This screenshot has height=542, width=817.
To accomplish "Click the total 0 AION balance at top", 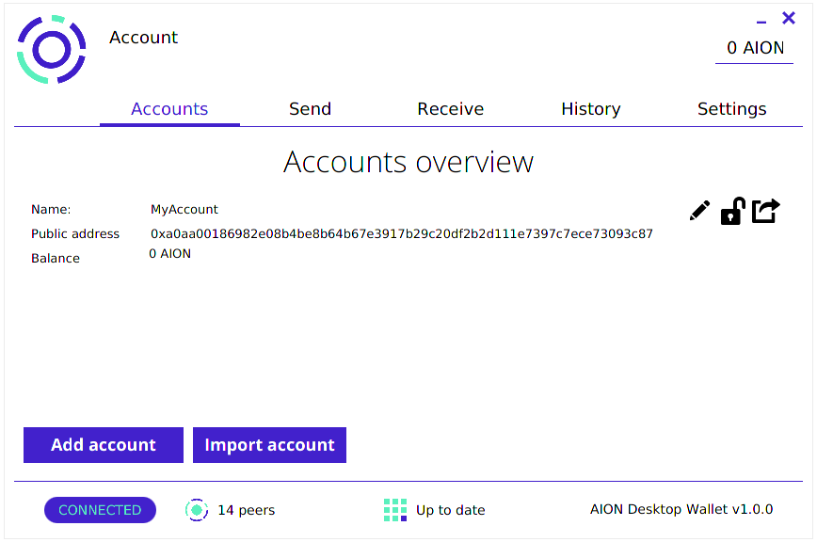I will click(x=755, y=48).
